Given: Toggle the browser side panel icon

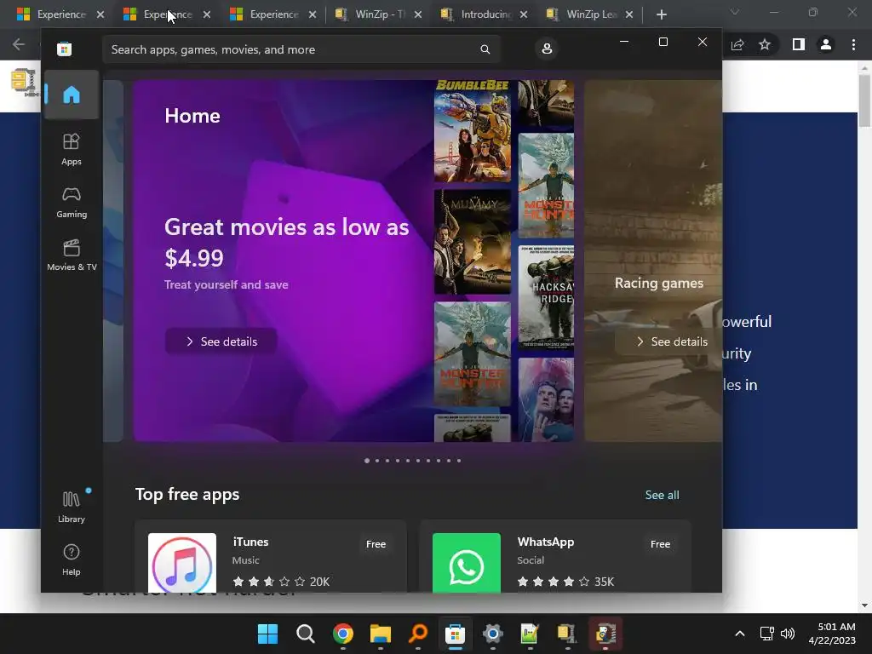Looking at the screenshot, I should (799, 44).
